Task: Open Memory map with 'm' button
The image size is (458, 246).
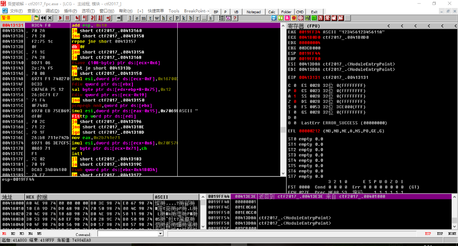Action: (143, 18)
